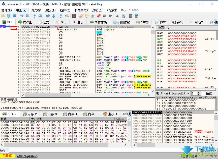Viewport: 218px width, 159px height.
Task: Run the program with the arrow icon
Action: point(22,16)
